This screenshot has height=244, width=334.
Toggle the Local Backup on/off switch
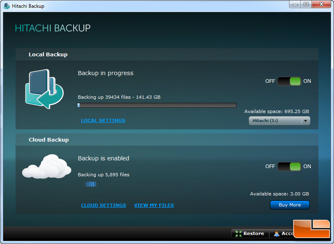pos(289,81)
